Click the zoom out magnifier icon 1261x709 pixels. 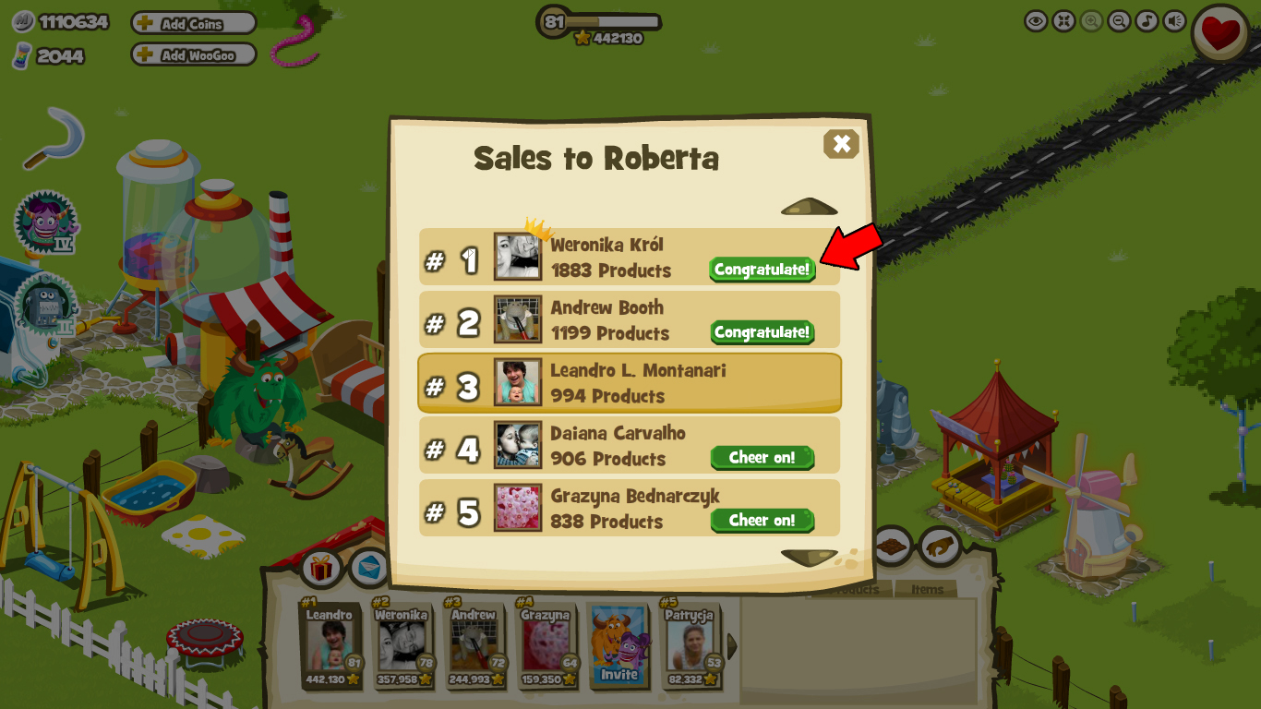tap(1119, 20)
